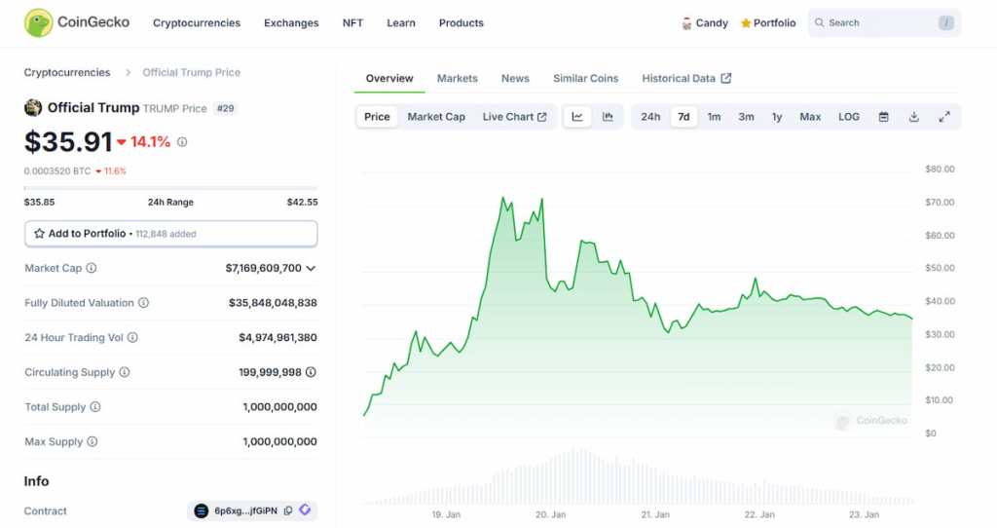Switch to the Markets tab
The width and height of the screenshot is (997, 528).
pyautogui.click(x=458, y=78)
